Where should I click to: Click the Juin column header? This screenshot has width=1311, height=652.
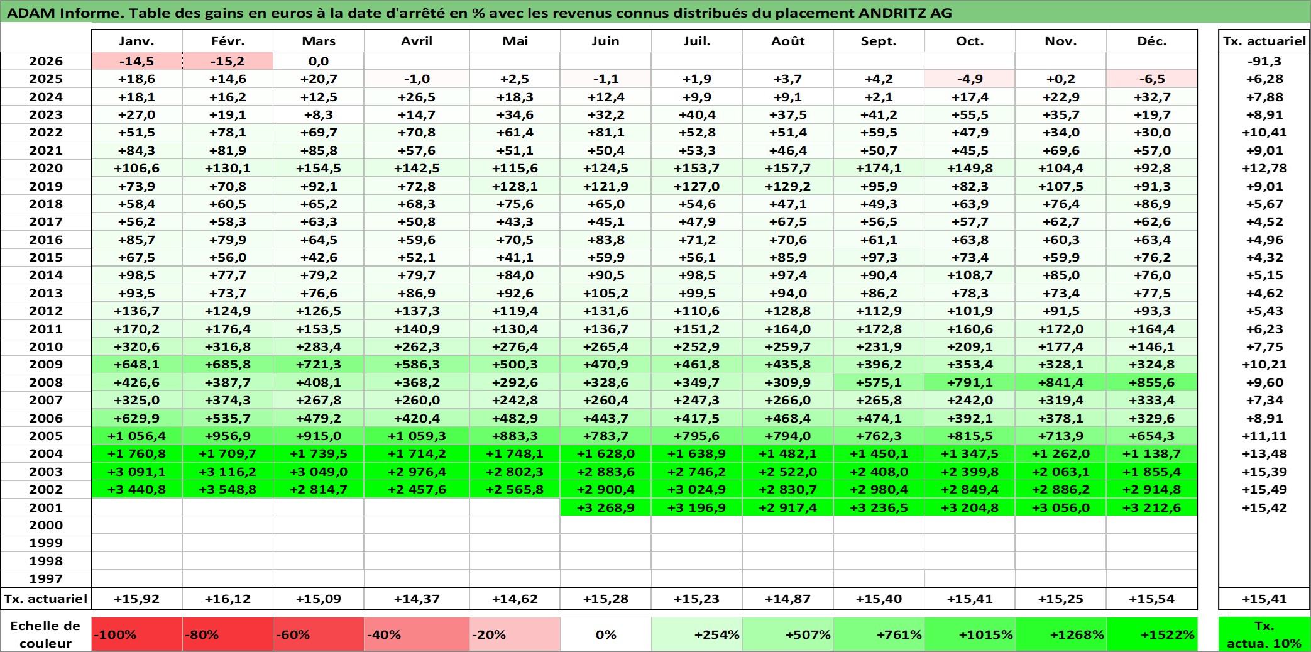click(x=605, y=41)
